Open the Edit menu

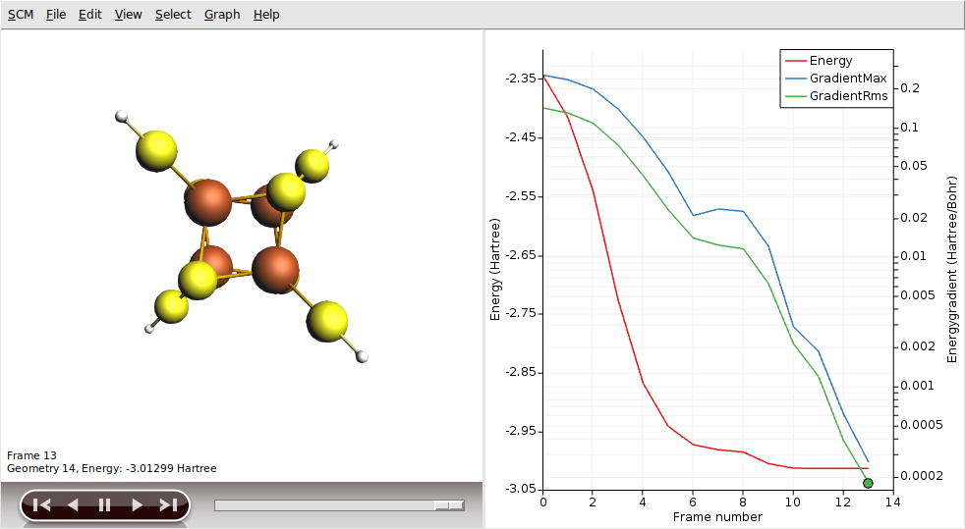[x=90, y=15]
